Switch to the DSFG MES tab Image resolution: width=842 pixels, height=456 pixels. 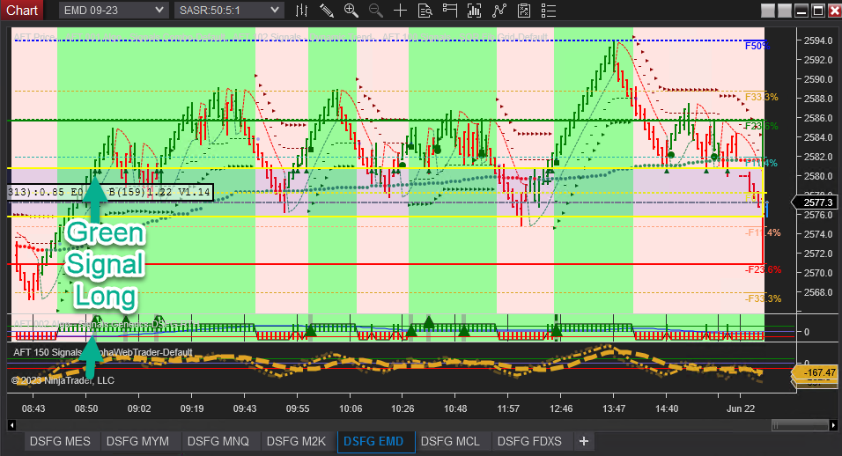coord(60,442)
